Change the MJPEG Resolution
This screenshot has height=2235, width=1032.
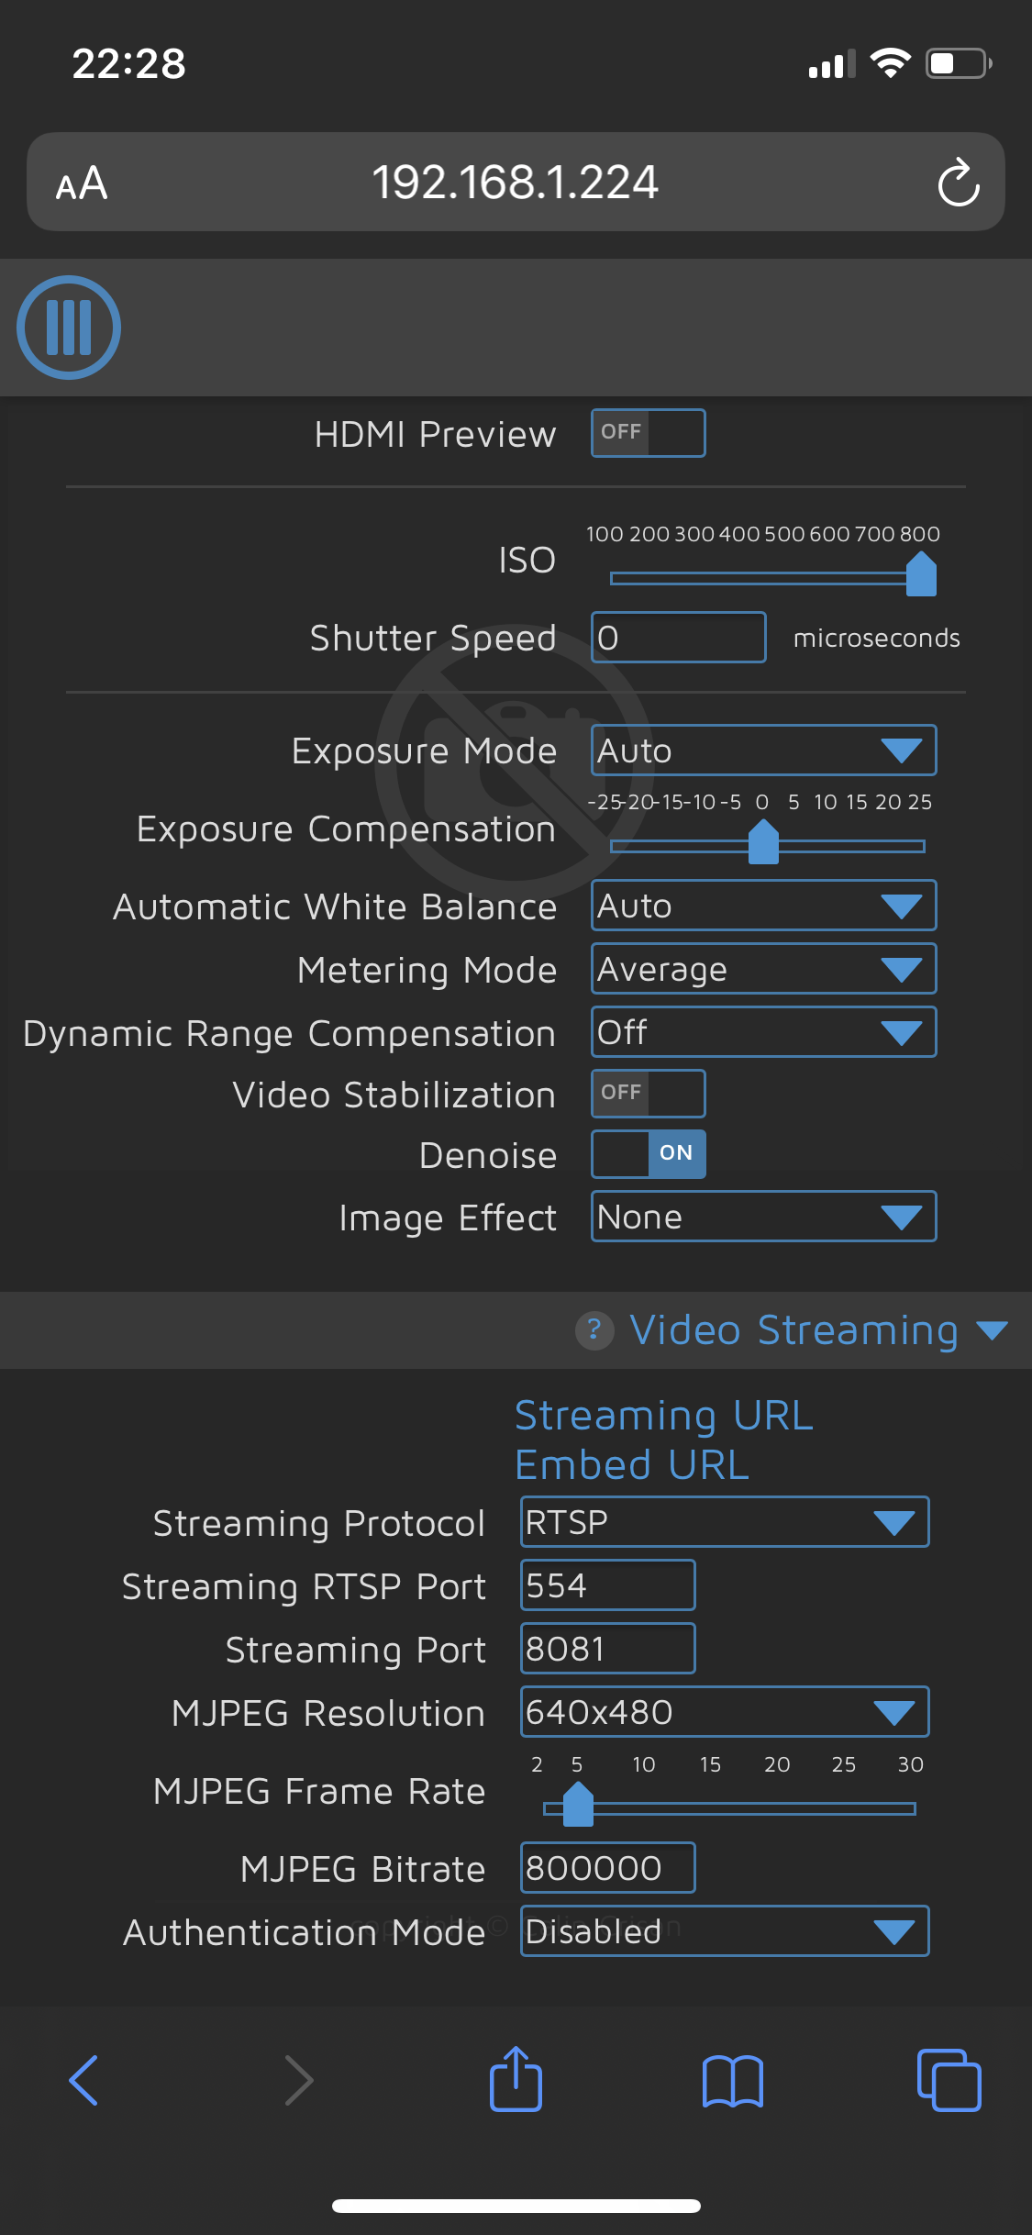pyautogui.click(x=723, y=1712)
